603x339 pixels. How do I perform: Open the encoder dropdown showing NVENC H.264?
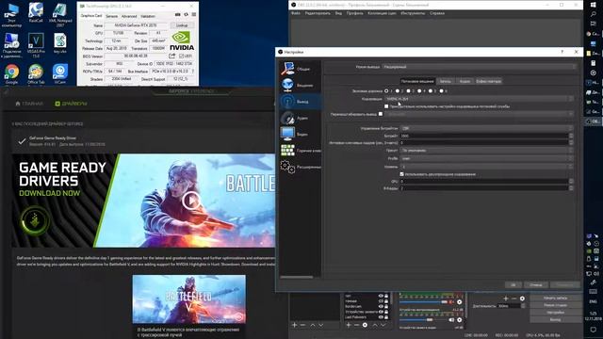coord(480,99)
